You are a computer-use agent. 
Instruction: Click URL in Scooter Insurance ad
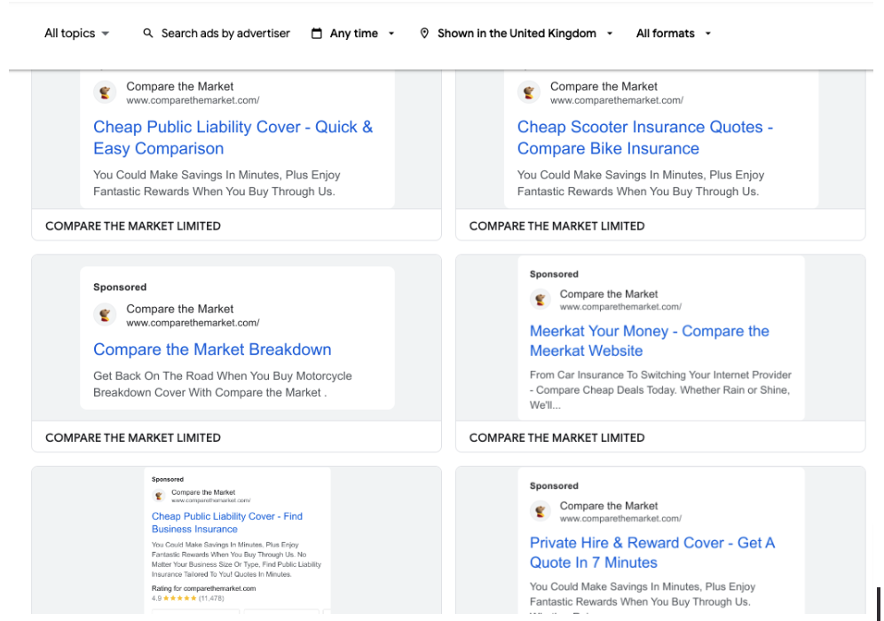[617, 100]
